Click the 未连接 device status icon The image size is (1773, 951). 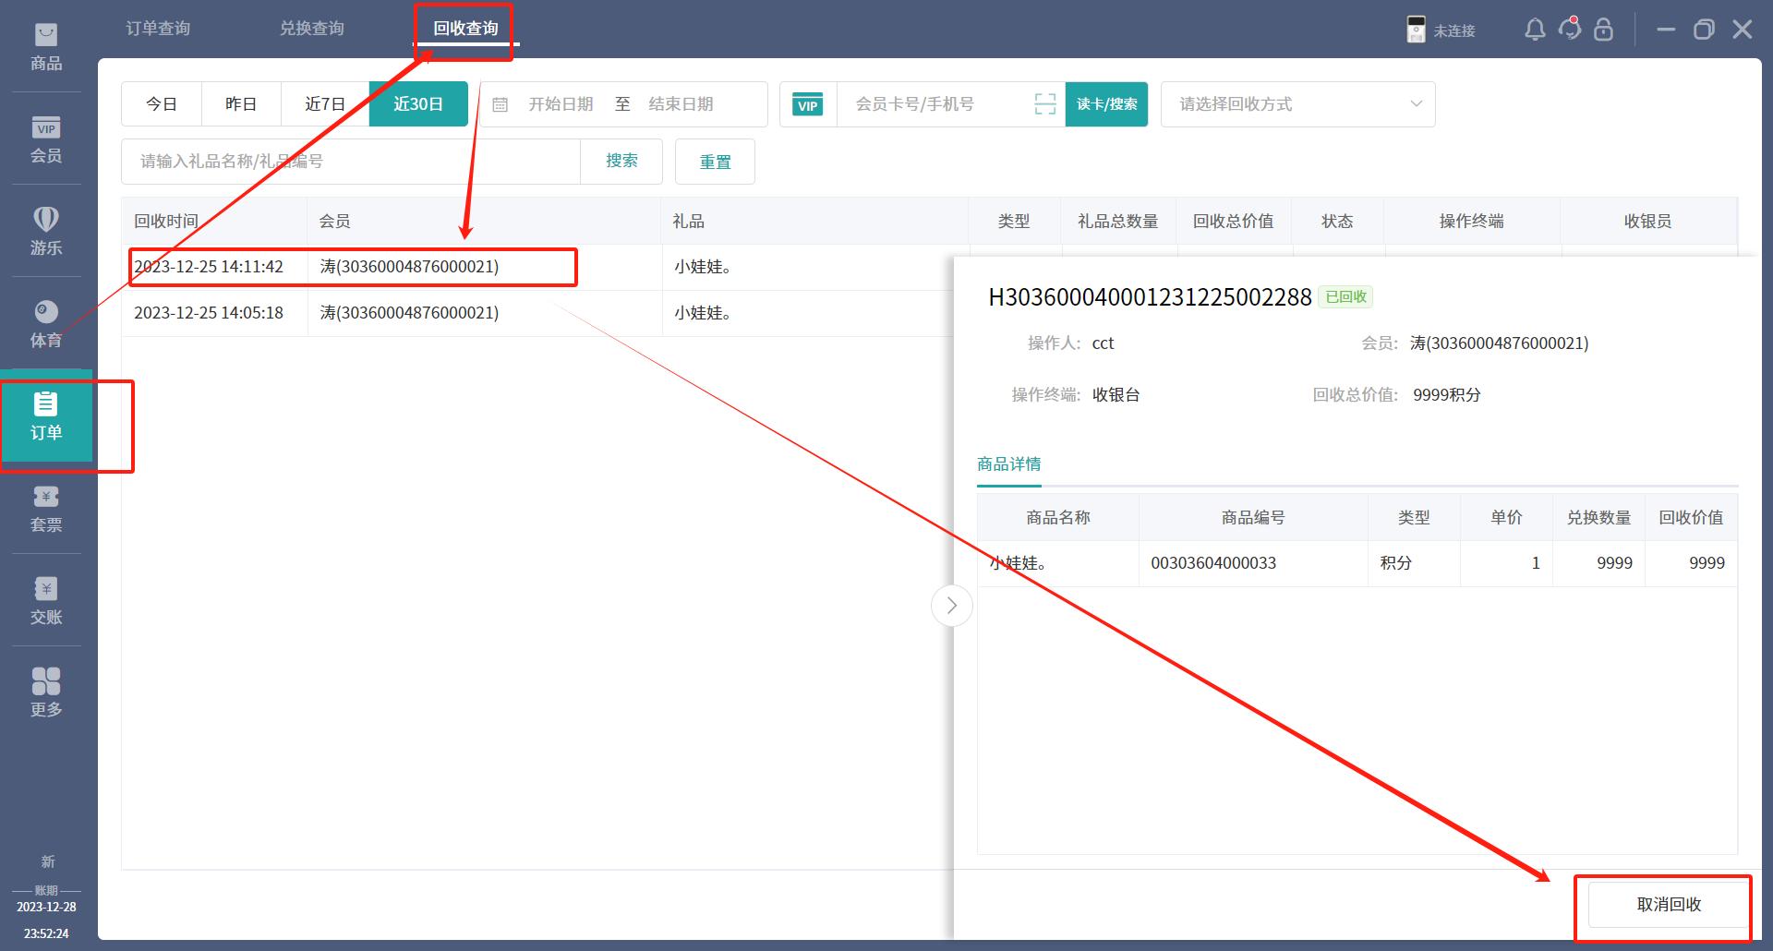[x=1416, y=30]
